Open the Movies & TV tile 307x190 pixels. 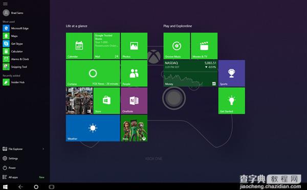pos(204,46)
